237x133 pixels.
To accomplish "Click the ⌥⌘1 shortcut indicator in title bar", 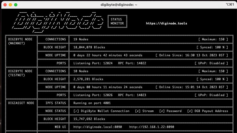I will click(x=230, y=5).
